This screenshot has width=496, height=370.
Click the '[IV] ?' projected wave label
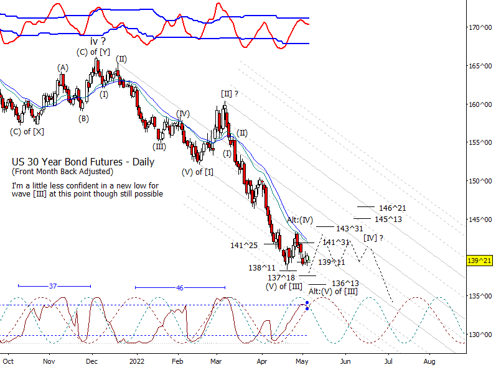373,238
